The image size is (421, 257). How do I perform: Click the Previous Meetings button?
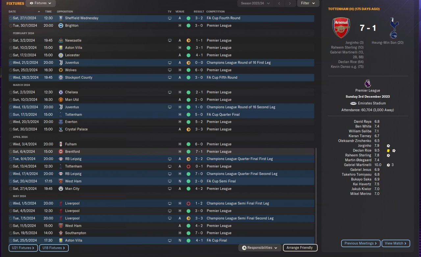pos(361,244)
